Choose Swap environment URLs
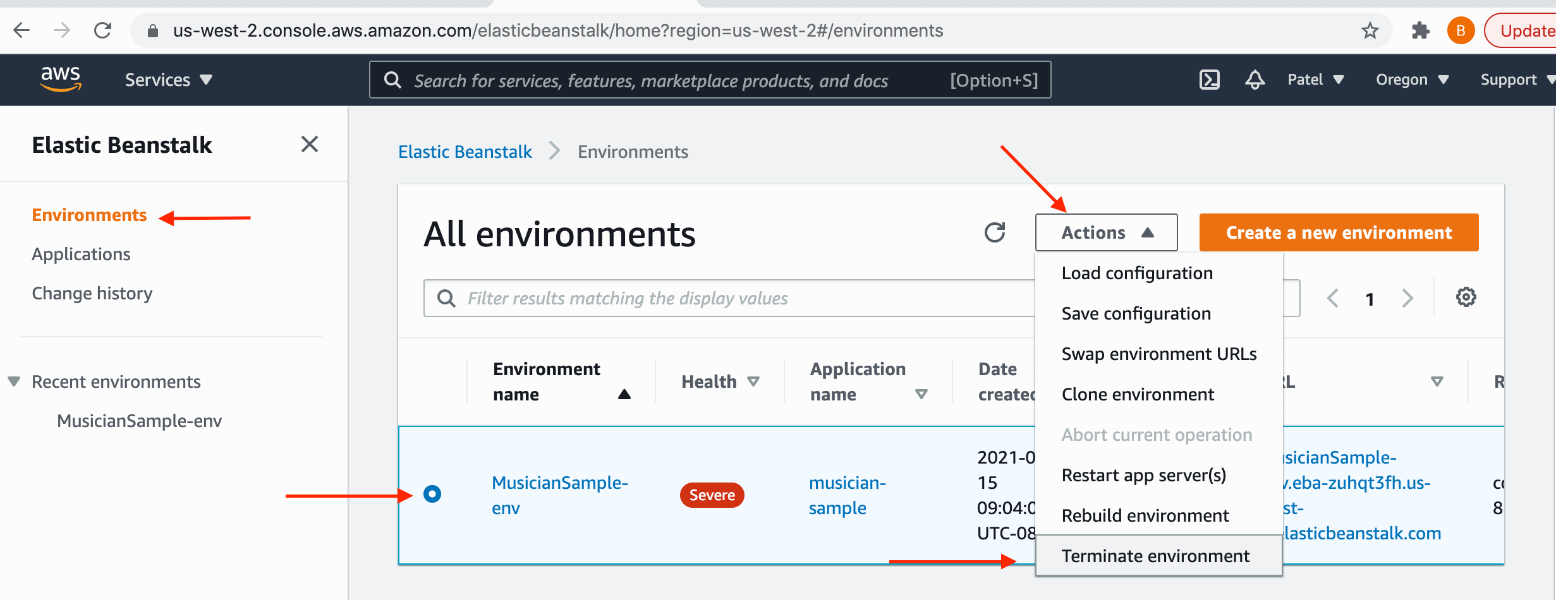The image size is (1556, 600). [1159, 354]
